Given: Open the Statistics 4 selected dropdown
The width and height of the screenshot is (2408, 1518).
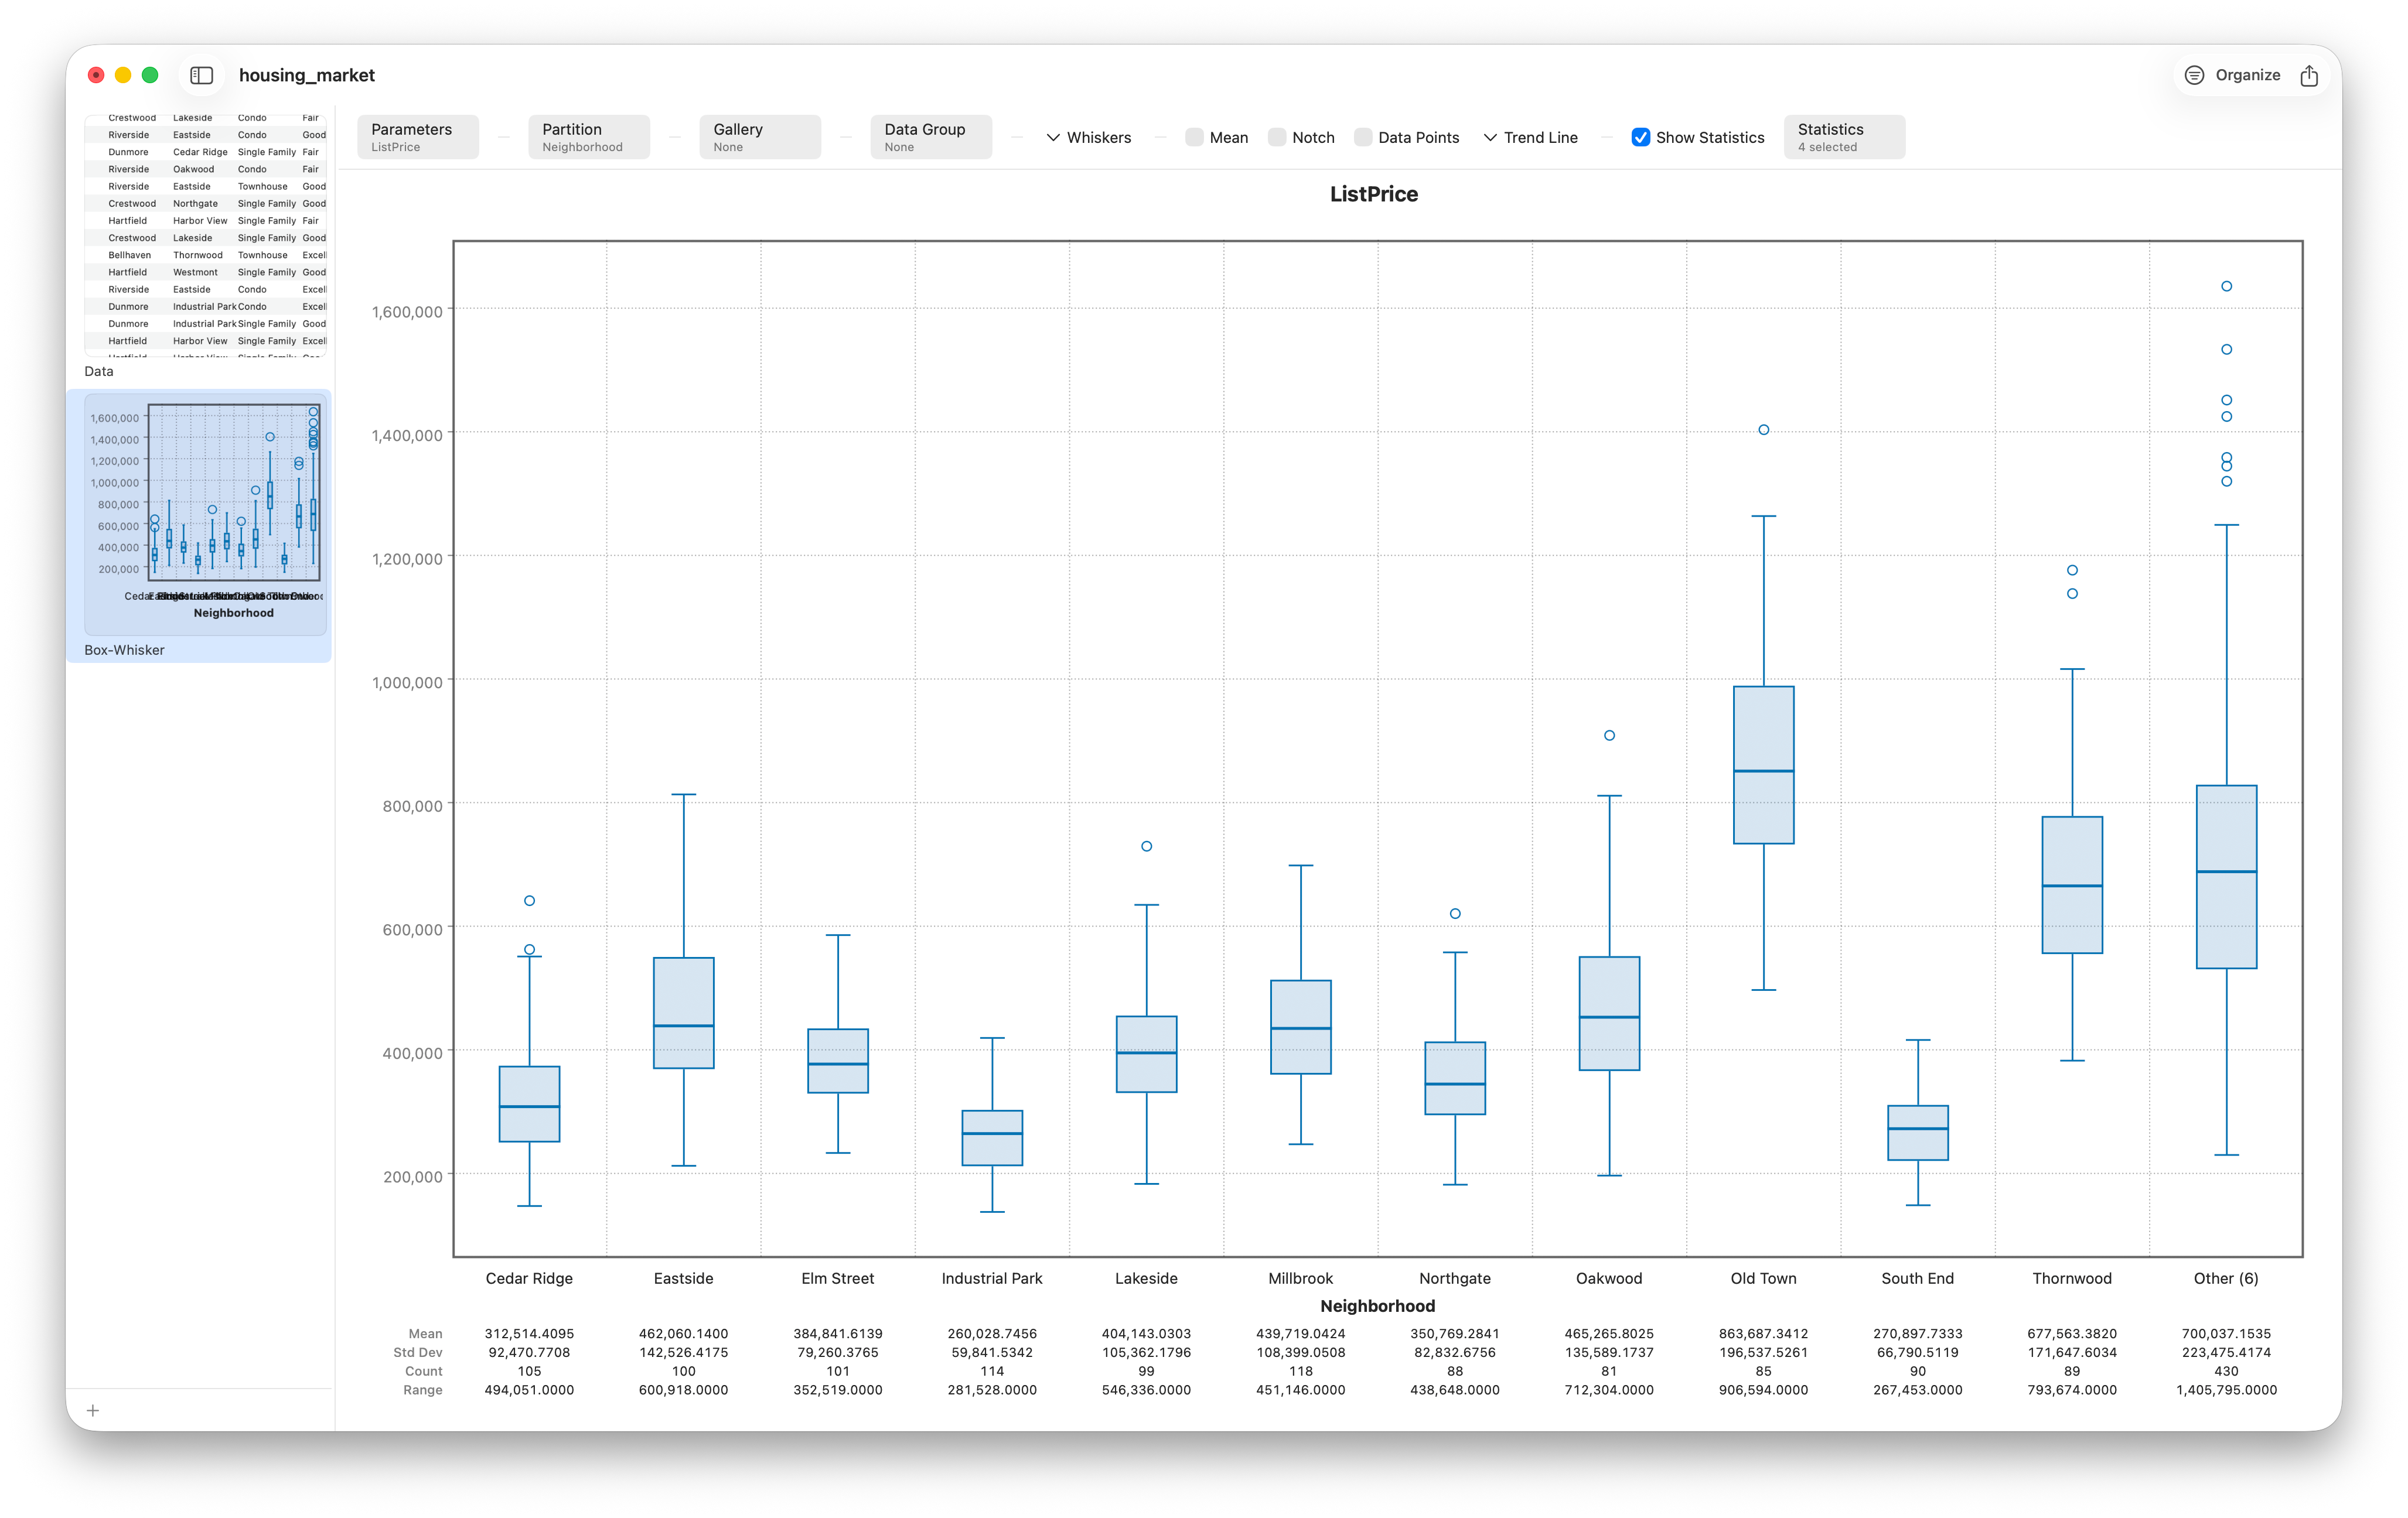Looking at the screenshot, I should coord(1844,137).
